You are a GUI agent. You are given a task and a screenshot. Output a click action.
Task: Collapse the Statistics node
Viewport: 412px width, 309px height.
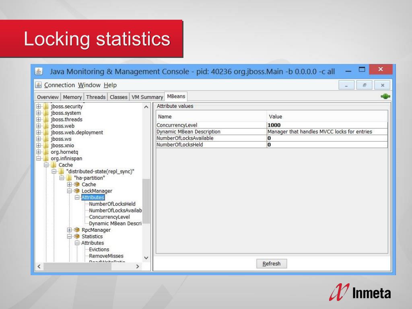(x=69, y=237)
